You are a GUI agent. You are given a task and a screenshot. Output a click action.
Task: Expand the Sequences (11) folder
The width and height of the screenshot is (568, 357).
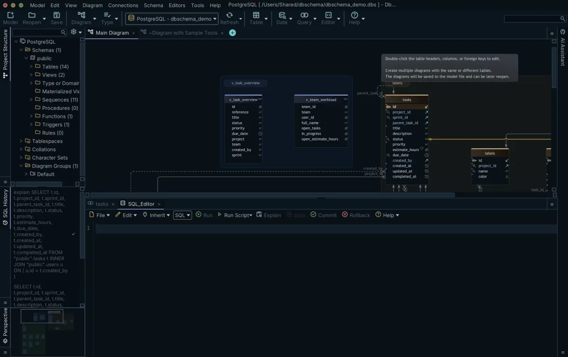point(31,100)
